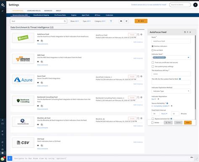This screenshot has width=199, height=162.
Task: Open the Settings gear in the left sidebar
Action: 3,153
